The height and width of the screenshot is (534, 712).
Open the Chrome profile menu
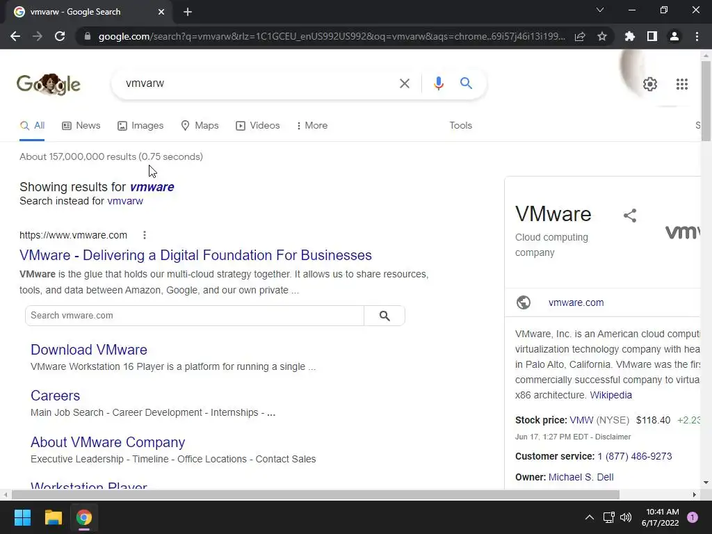tap(674, 36)
